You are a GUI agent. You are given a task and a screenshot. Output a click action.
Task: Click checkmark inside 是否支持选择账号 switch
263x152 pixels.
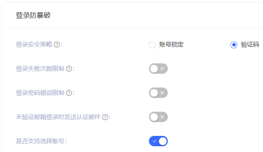coord(154,141)
